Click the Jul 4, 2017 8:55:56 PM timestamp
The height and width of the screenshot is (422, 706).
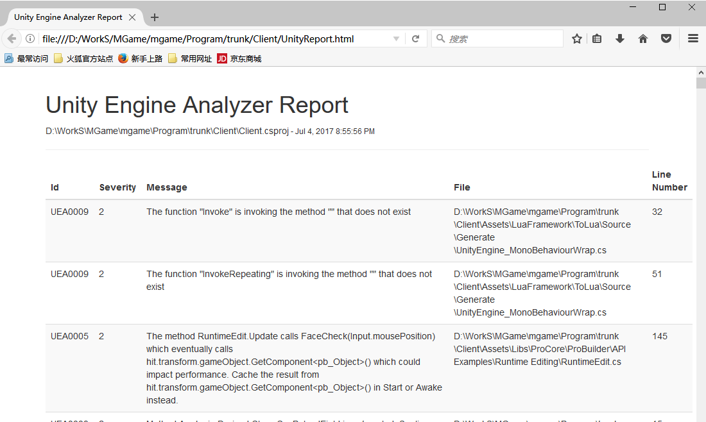[335, 131]
